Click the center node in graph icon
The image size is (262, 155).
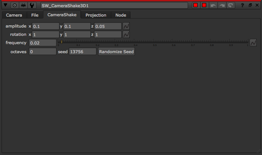15,6
